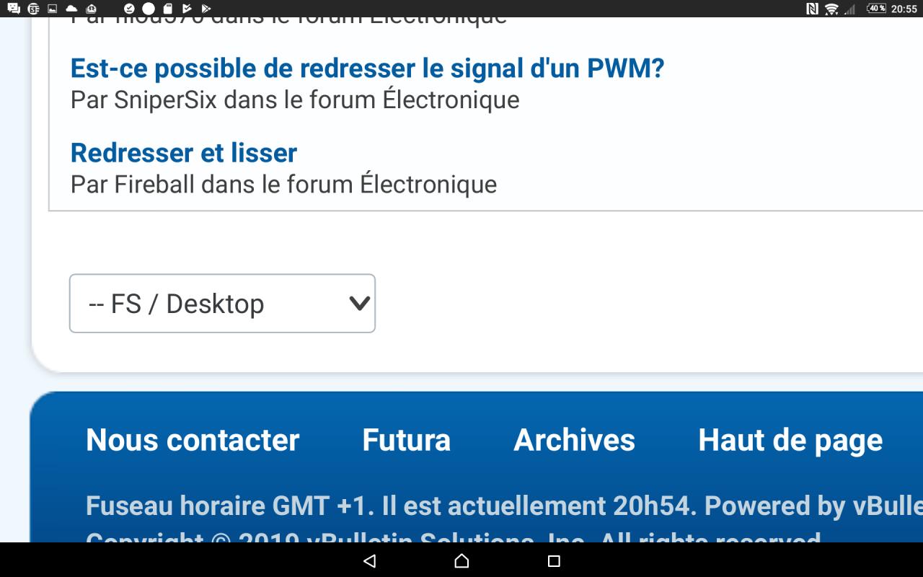The height and width of the screenshot is (577, 923).
Task: Go to Futura footer link
Action: point(406,440)
